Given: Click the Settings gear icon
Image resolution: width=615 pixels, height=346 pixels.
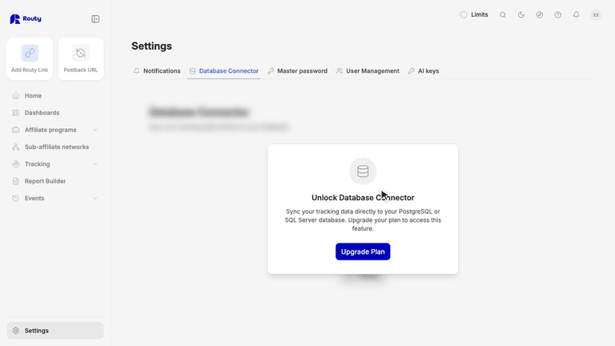Looking at the screenshot, I should tap(16, 331).
